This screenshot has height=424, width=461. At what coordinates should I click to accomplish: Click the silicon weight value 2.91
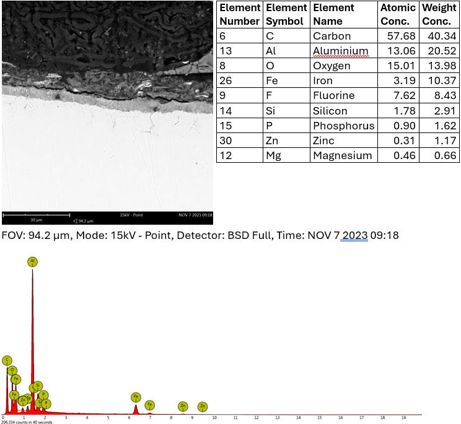pos(445,111)
